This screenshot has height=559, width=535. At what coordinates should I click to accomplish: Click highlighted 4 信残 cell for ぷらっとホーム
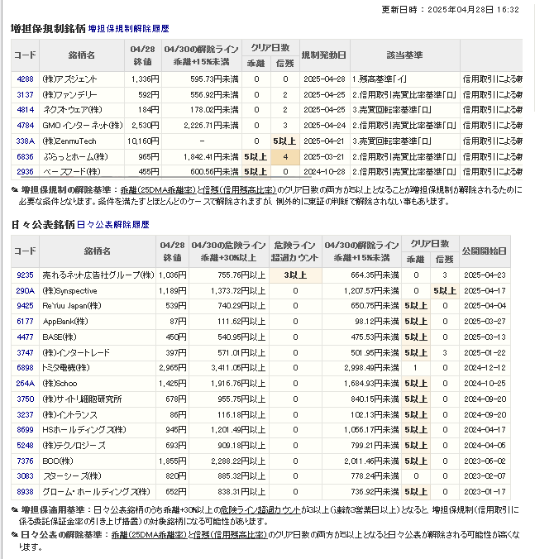pyautogui.click(x=285, y=157)
